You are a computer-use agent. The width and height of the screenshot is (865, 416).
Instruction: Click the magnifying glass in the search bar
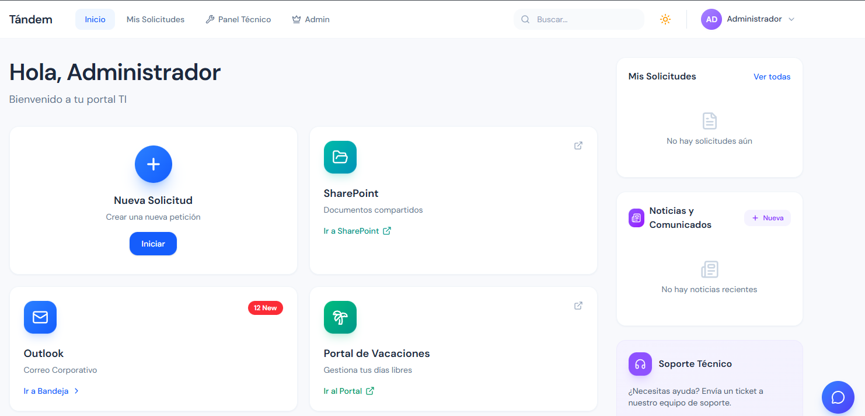click(525, 19)
